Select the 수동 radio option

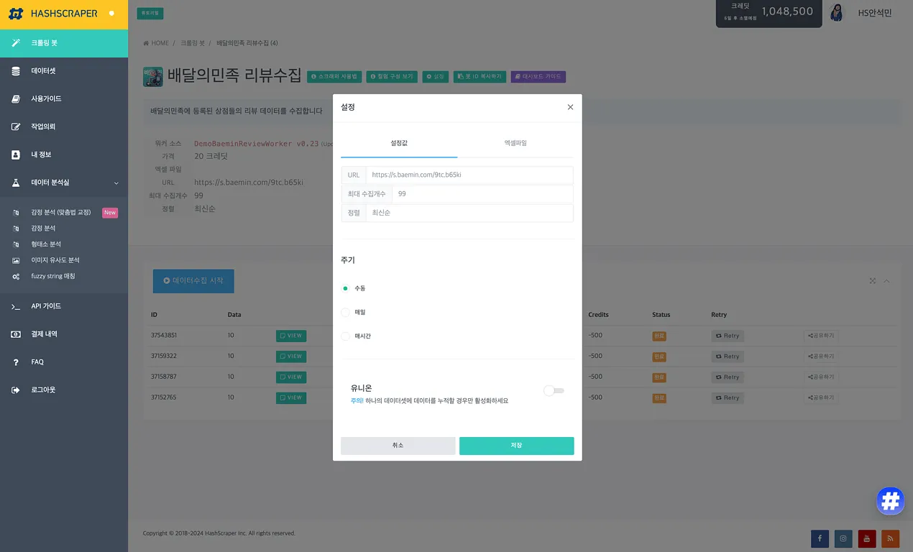pos(346,288)
